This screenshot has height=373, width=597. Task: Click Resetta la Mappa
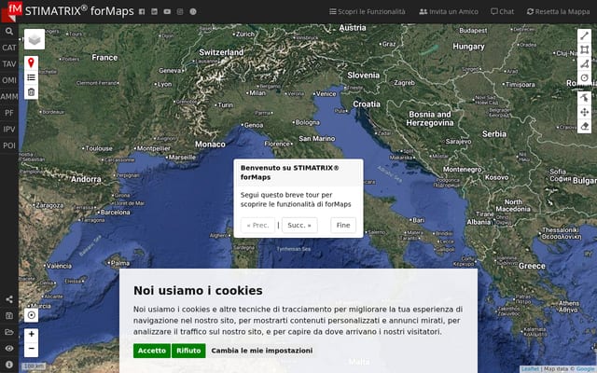[558, 12]
